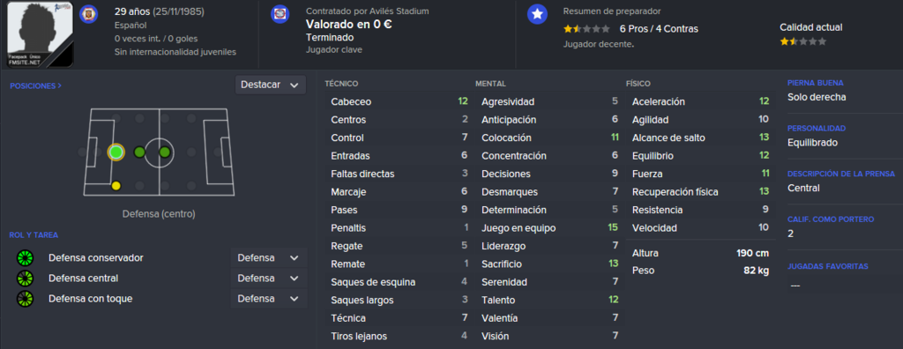
Task: Select the Juego en equipo attribute row
Action: 550,228
